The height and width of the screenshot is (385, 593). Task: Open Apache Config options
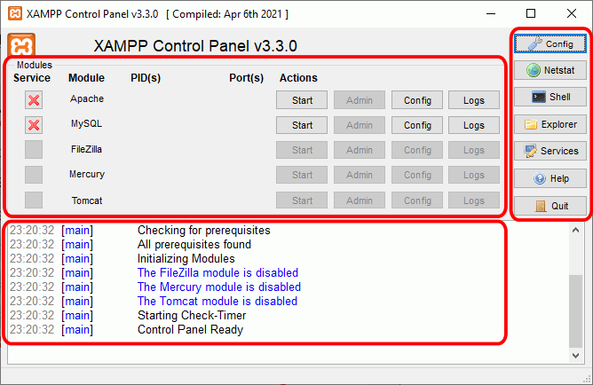click(417, 100)
